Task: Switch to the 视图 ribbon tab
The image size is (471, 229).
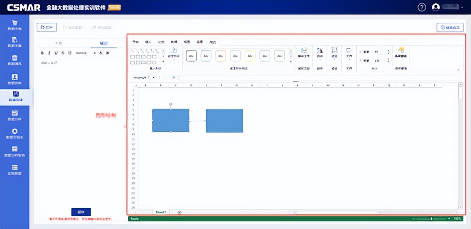Action: [x=187, y=42]
